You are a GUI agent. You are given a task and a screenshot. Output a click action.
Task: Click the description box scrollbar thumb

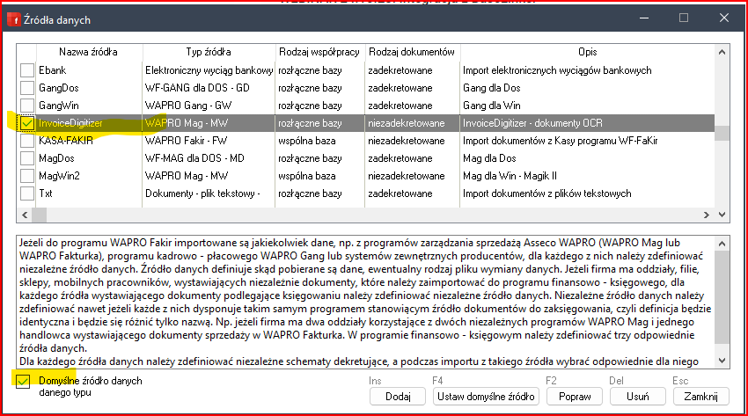tap(722, 297)
